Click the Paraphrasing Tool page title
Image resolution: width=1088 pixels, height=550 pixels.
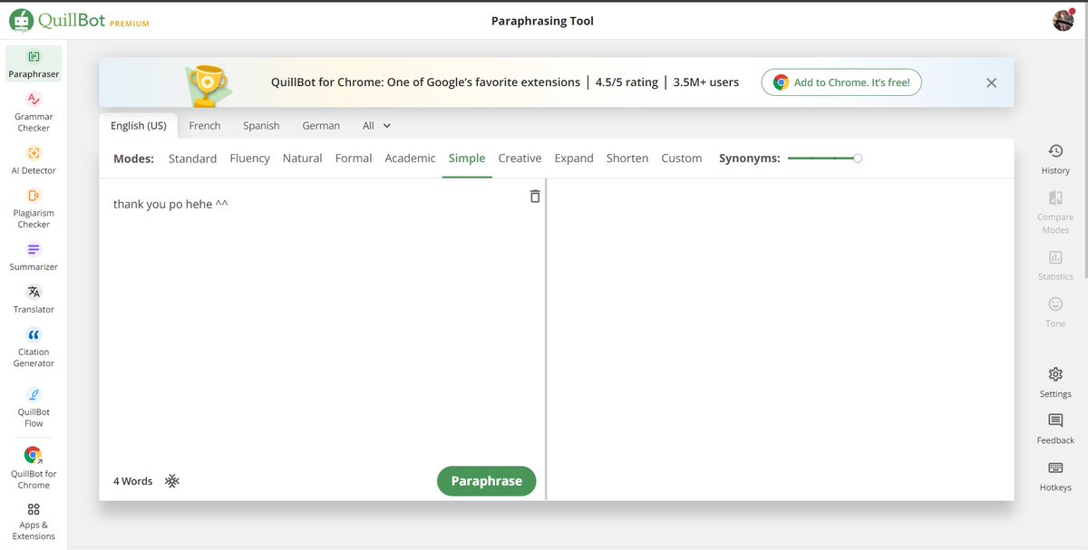[543, 21]
